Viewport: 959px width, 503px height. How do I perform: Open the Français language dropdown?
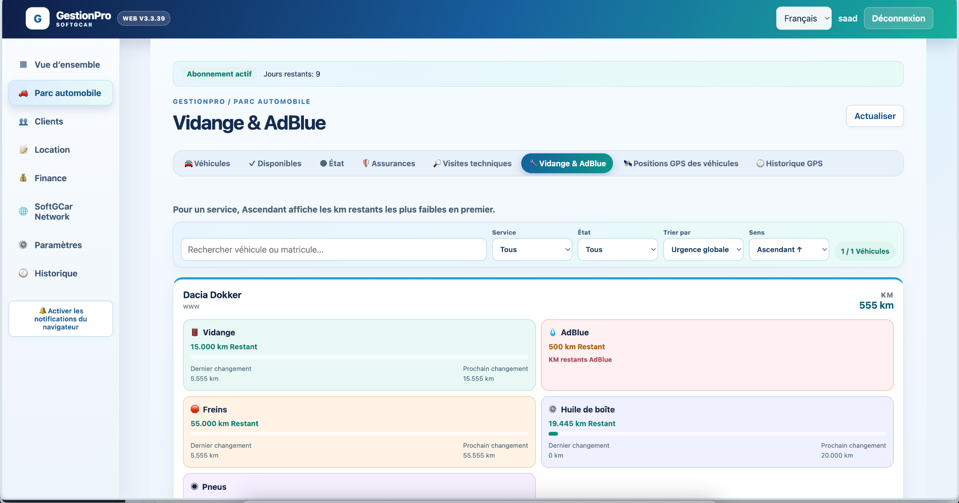click(x=804, y=18)
